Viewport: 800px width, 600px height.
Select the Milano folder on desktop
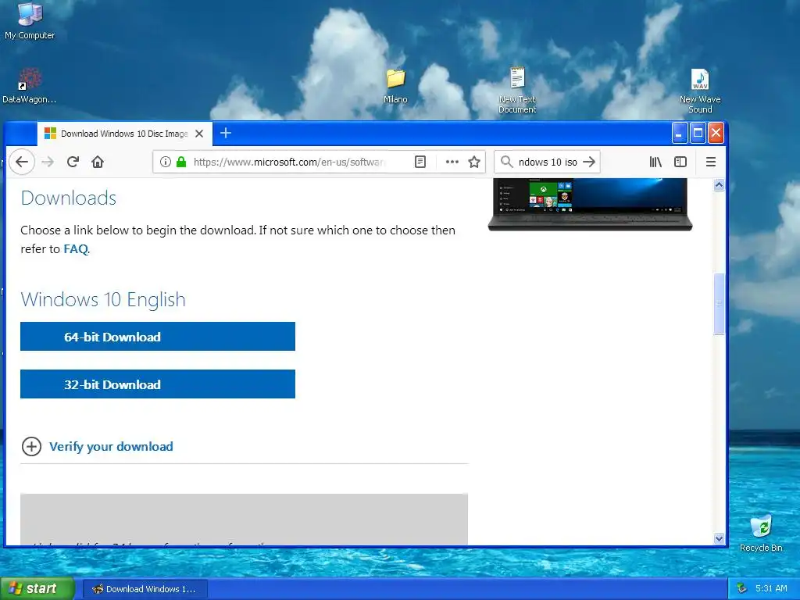pyautogui.click(x=395, y=86)
